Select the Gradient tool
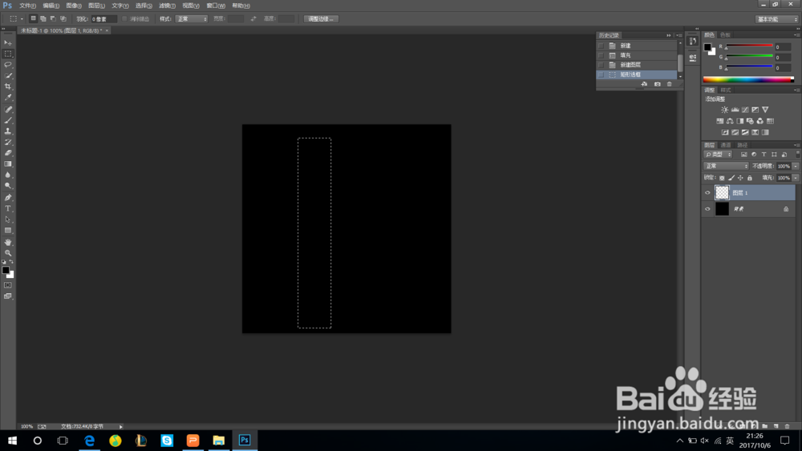 click(x=8, y=164)
